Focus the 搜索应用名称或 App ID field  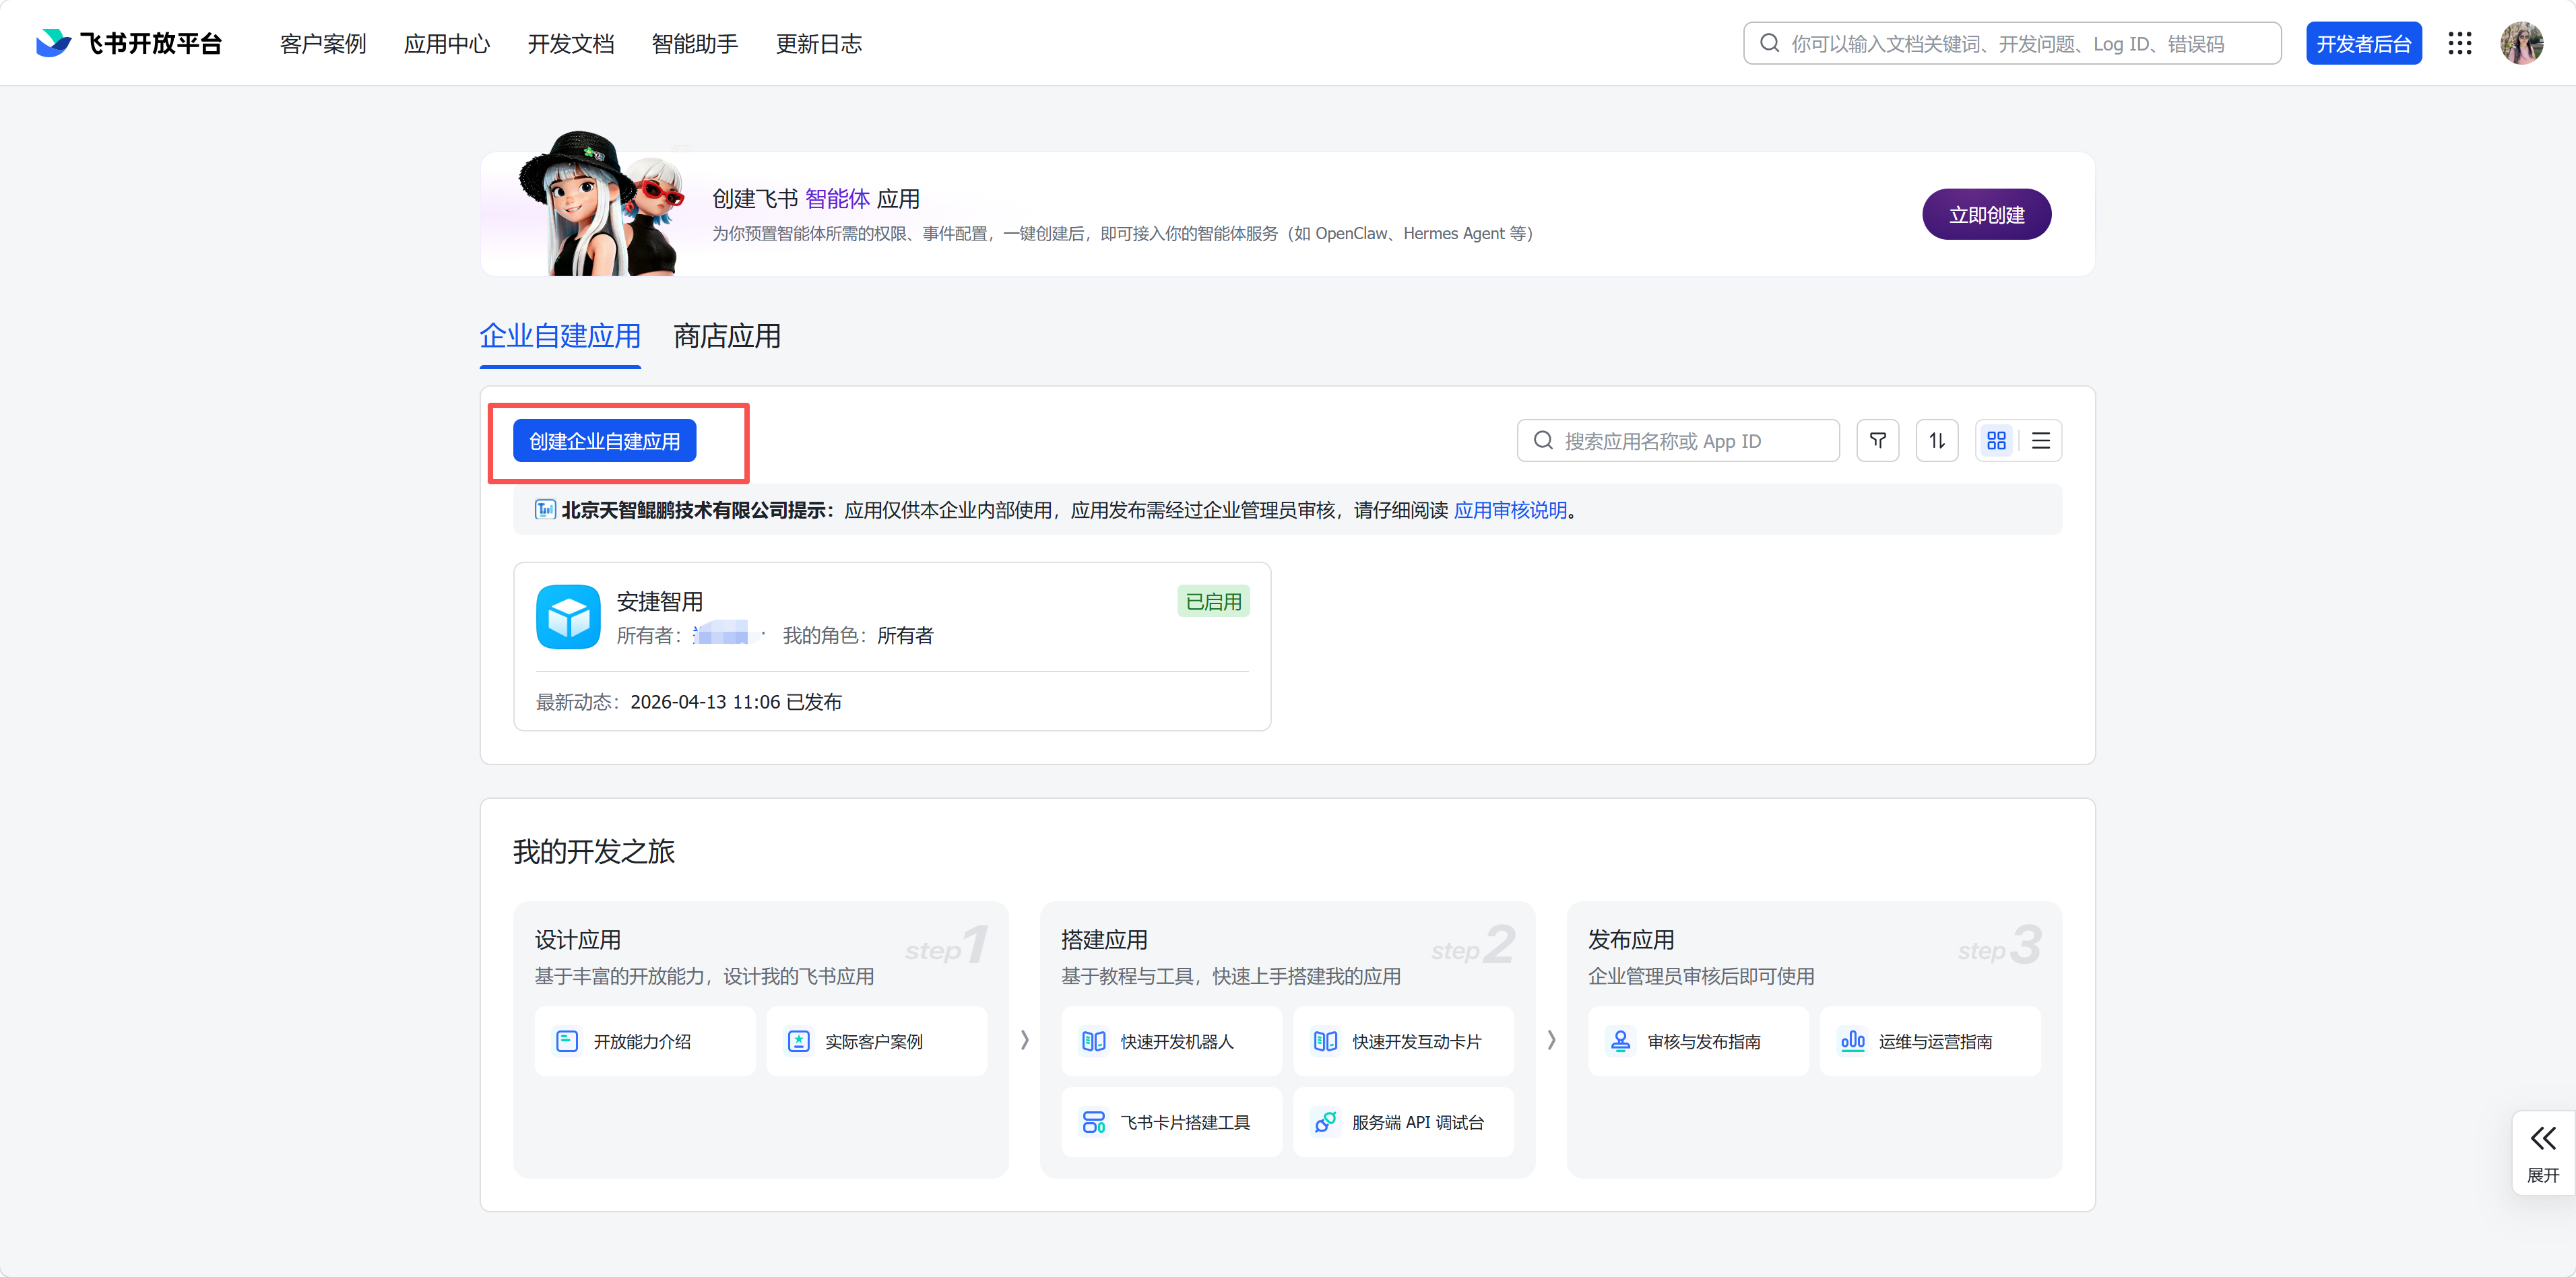click(1678, 441)
